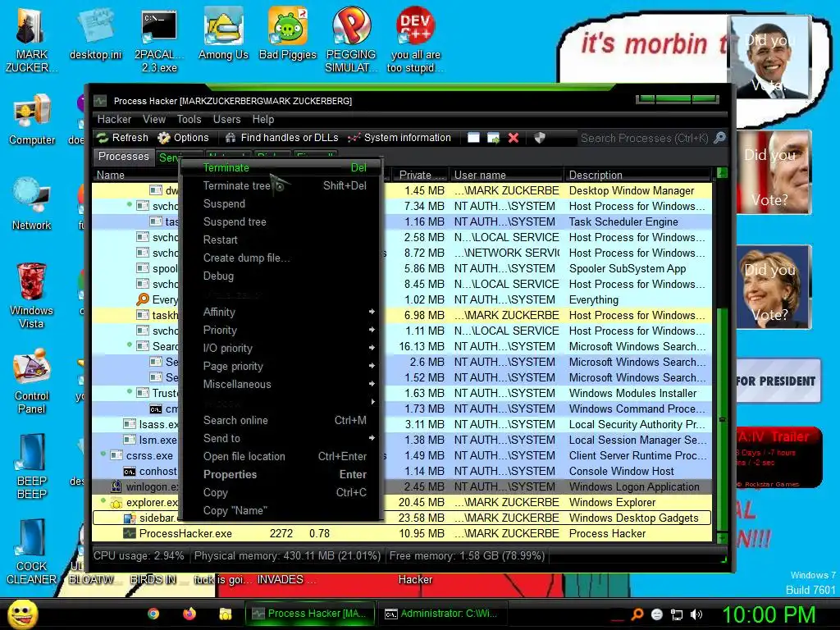Image resolution: width=840 pixels, height=630 pixels.
Task: Click the Refresh toolbar button
Action: tap(122, 138)
